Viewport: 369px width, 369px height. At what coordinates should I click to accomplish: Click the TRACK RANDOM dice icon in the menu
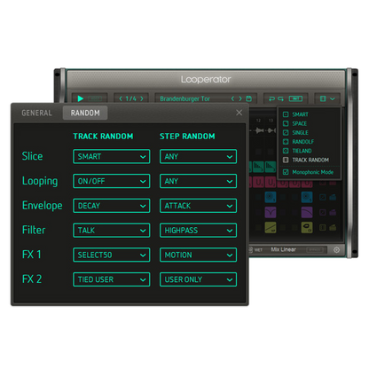pos(286,160)
